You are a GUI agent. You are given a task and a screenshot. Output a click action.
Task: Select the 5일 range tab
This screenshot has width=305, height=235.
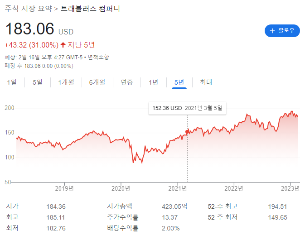click(x=37, y=82)
